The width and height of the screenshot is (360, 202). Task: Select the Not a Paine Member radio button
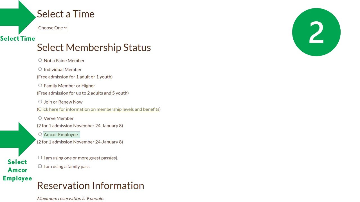[40, 60]
